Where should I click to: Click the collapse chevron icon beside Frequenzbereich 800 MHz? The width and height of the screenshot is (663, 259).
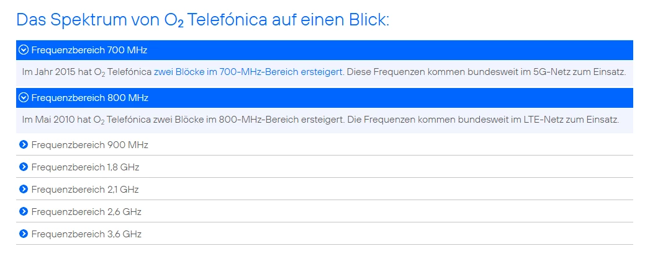(x=24, y=98)
